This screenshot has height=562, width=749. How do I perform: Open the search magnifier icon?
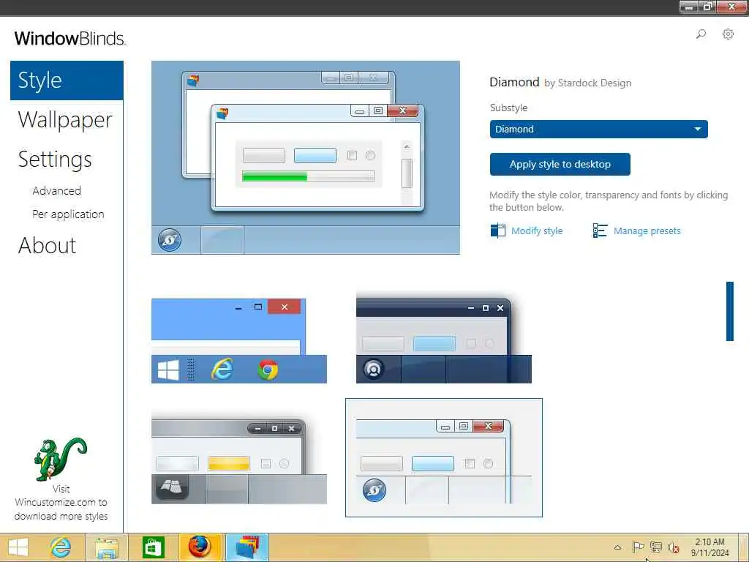pos(701,34)
